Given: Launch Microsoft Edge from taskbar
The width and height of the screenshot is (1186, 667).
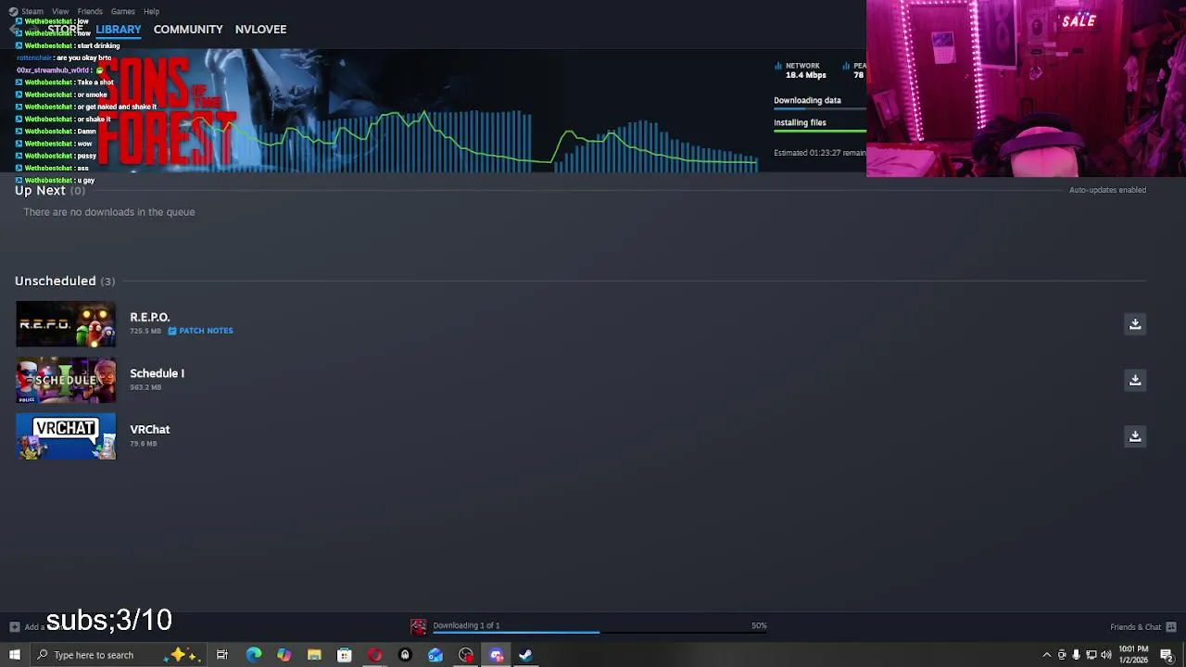Looking at the screenshot, I should 253,655.
